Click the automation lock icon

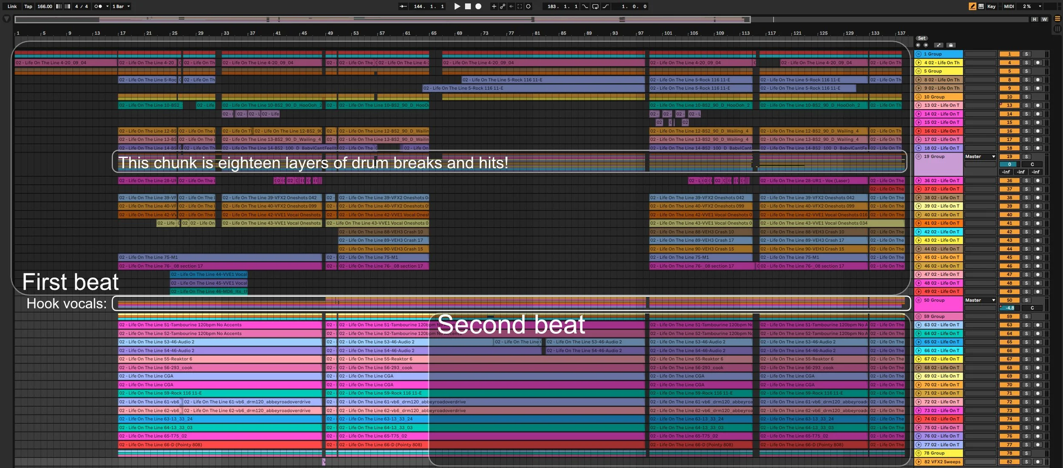pos(951,45)
